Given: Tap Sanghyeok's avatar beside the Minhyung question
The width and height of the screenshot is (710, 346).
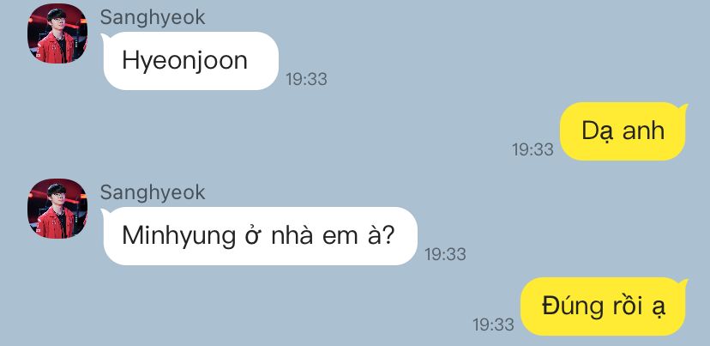Looking at the screenshot, I should tap(57, 209).
